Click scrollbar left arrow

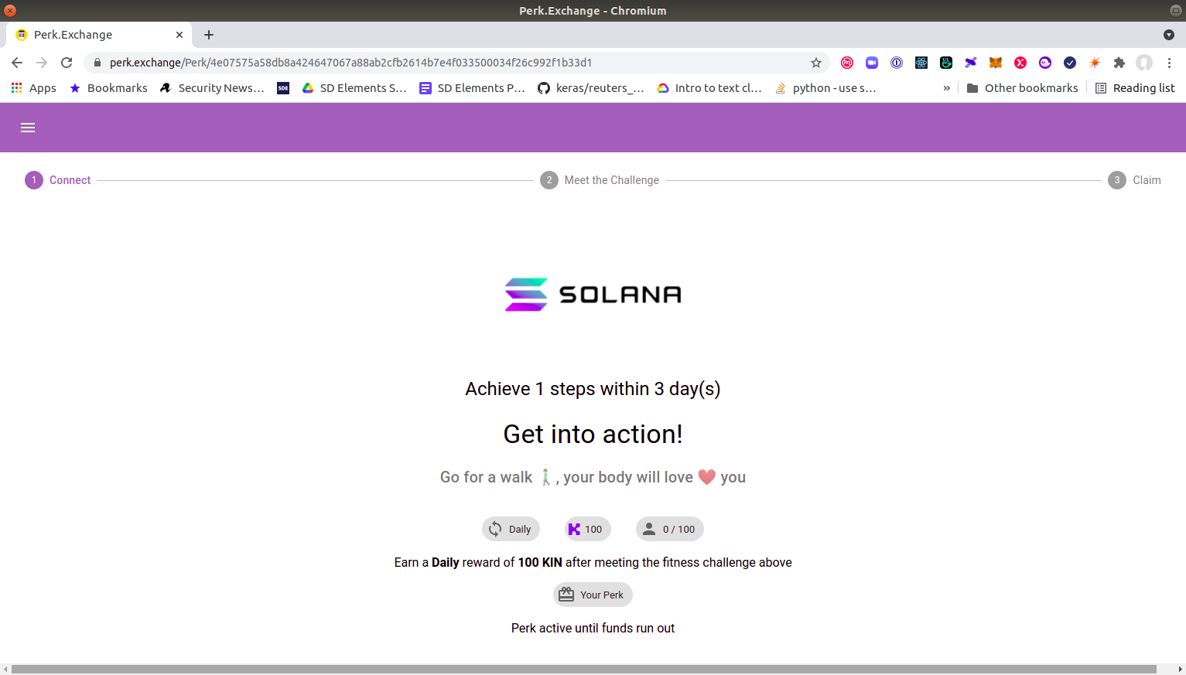point(5,669)
